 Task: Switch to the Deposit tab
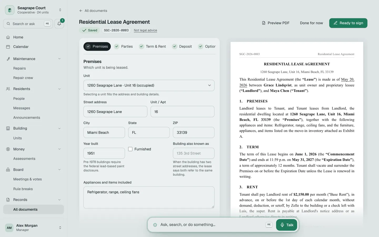coord(182,46)
